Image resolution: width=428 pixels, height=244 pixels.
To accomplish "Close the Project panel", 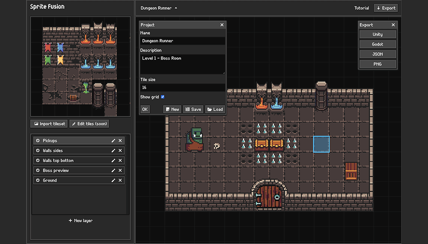I will coord(222,25).
